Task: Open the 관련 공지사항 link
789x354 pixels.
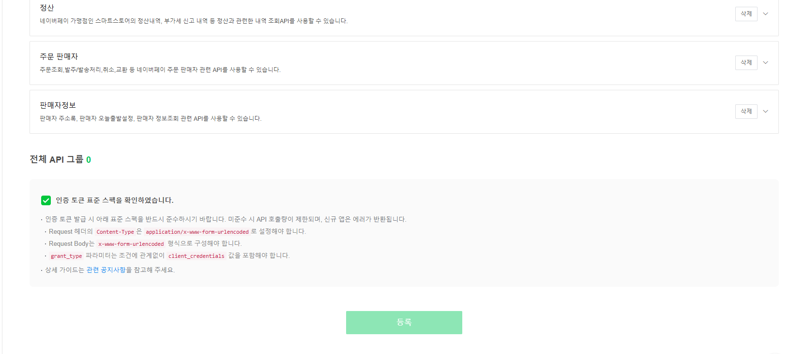Action: pos(106,270)
